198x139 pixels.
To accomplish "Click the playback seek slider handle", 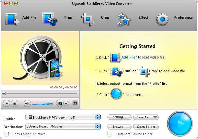I will pyautogui.click(x=4, y=93).
